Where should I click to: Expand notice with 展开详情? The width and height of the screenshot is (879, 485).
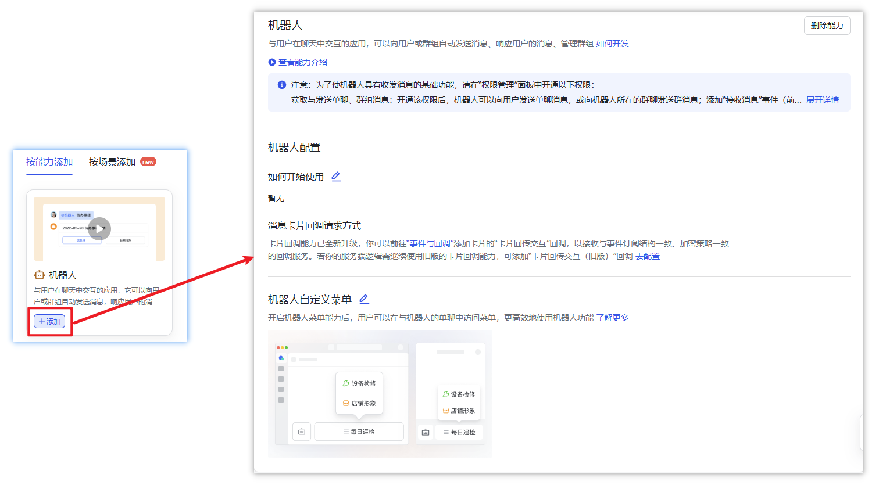click(822, 100)
